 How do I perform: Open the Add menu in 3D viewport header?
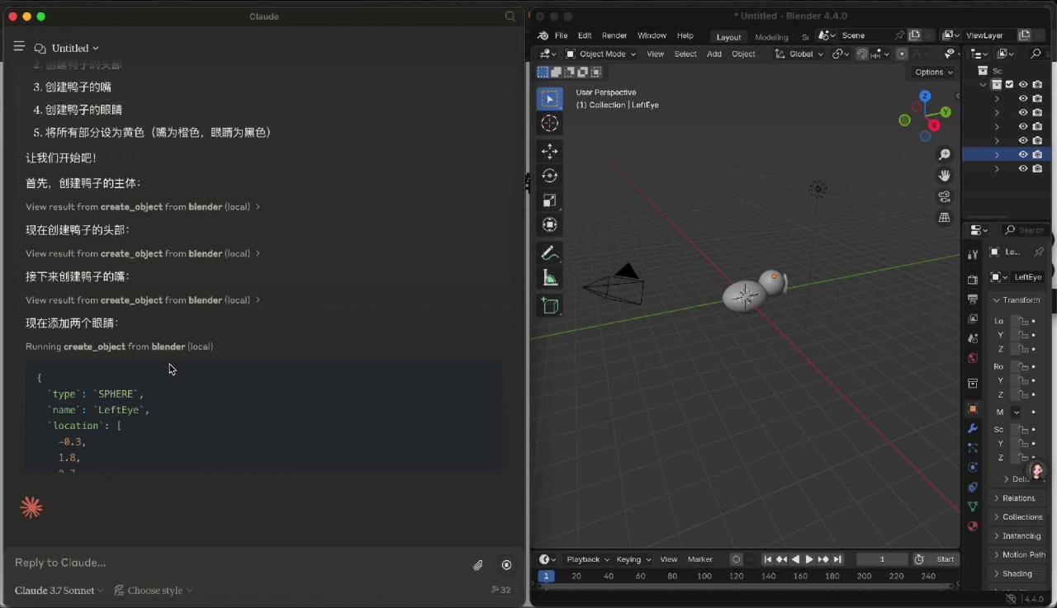714,54
